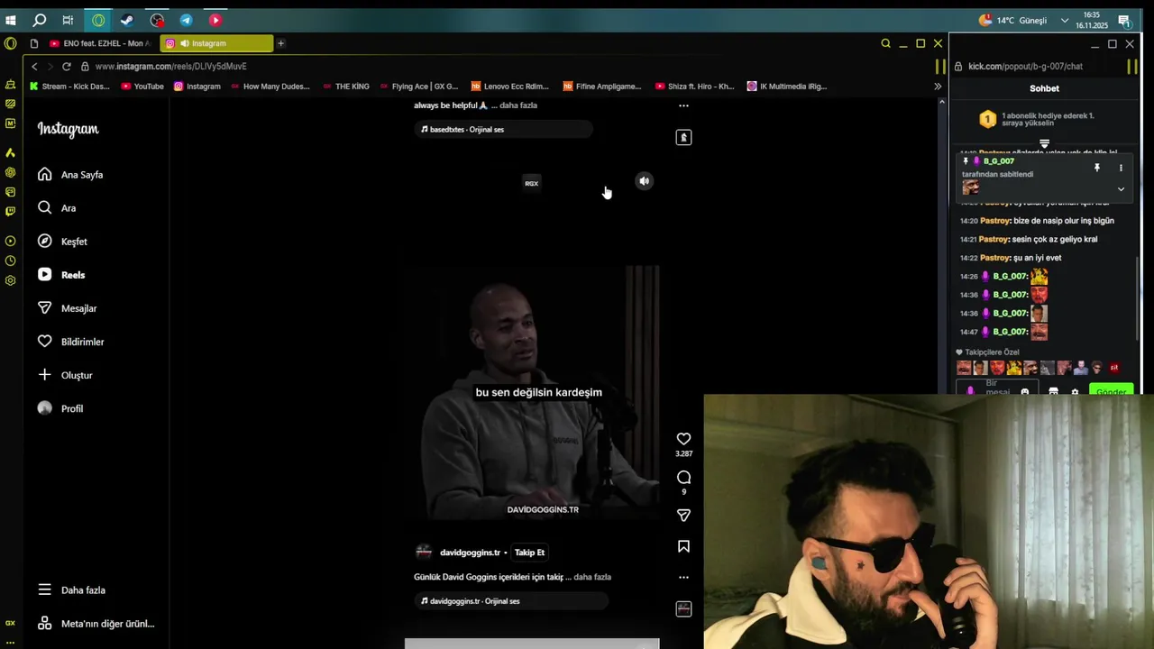Follow davidgoggins.tr with Takip Et
Viewport: 1154px width, 649px height.
529,553
